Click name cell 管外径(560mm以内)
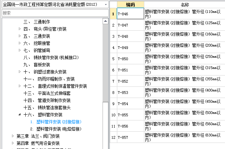 (185, 126)
